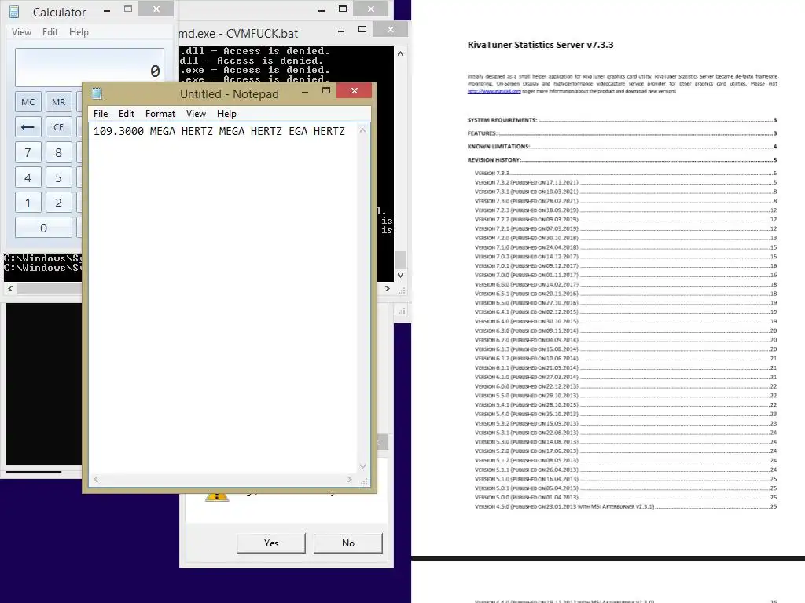Open the Calculator Help menu

[79, 31]
